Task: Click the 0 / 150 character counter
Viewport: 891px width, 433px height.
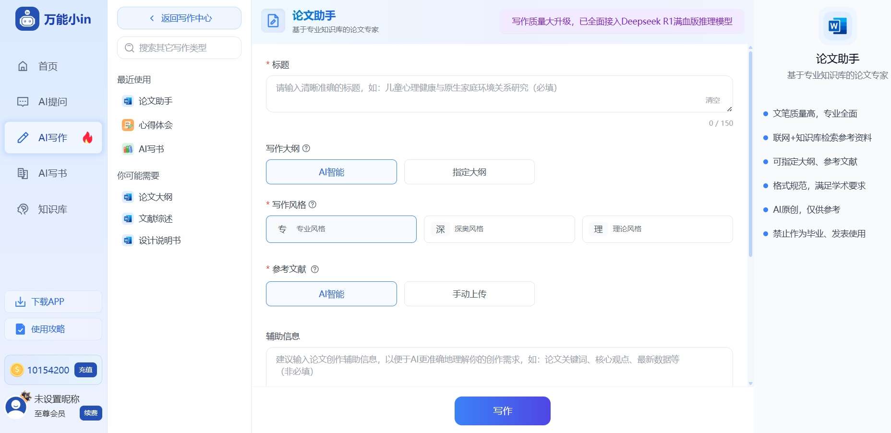Action: pyautogui.click(x=721, y=123)
